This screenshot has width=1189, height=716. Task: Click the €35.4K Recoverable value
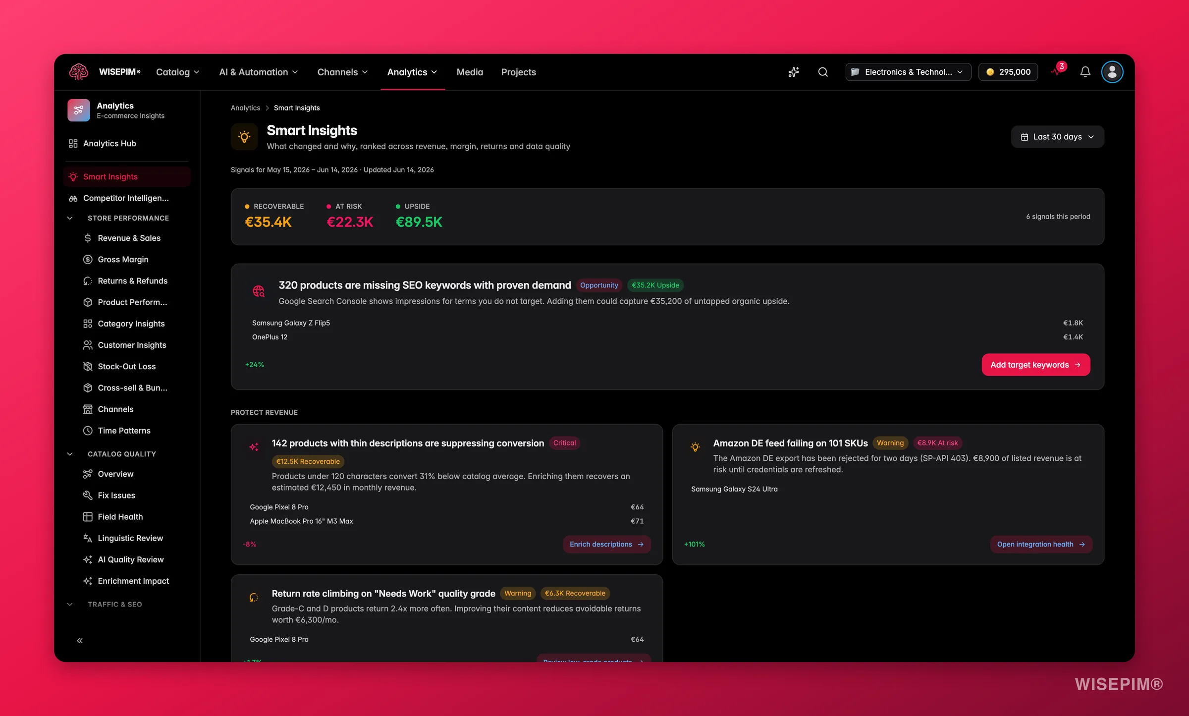point(268,222)
